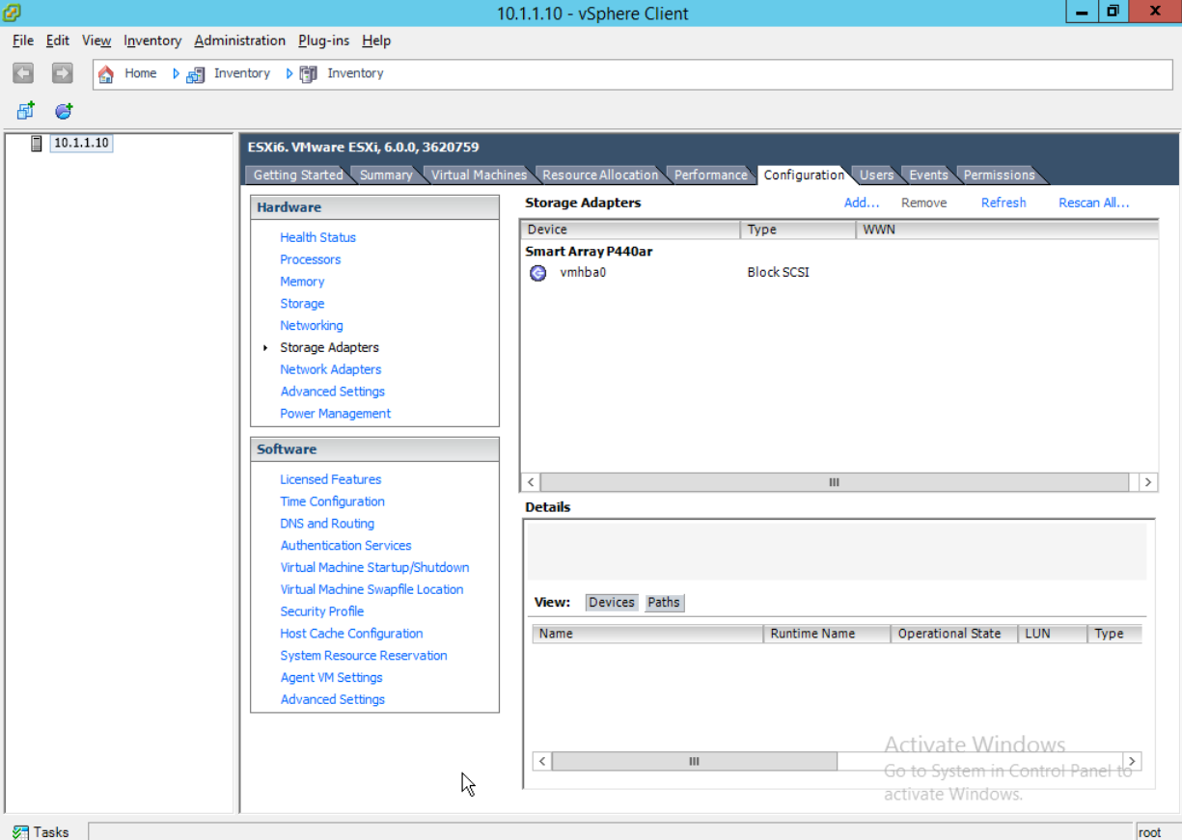
Task: Switch the Details view to Devices
Action: pos(611,602)
